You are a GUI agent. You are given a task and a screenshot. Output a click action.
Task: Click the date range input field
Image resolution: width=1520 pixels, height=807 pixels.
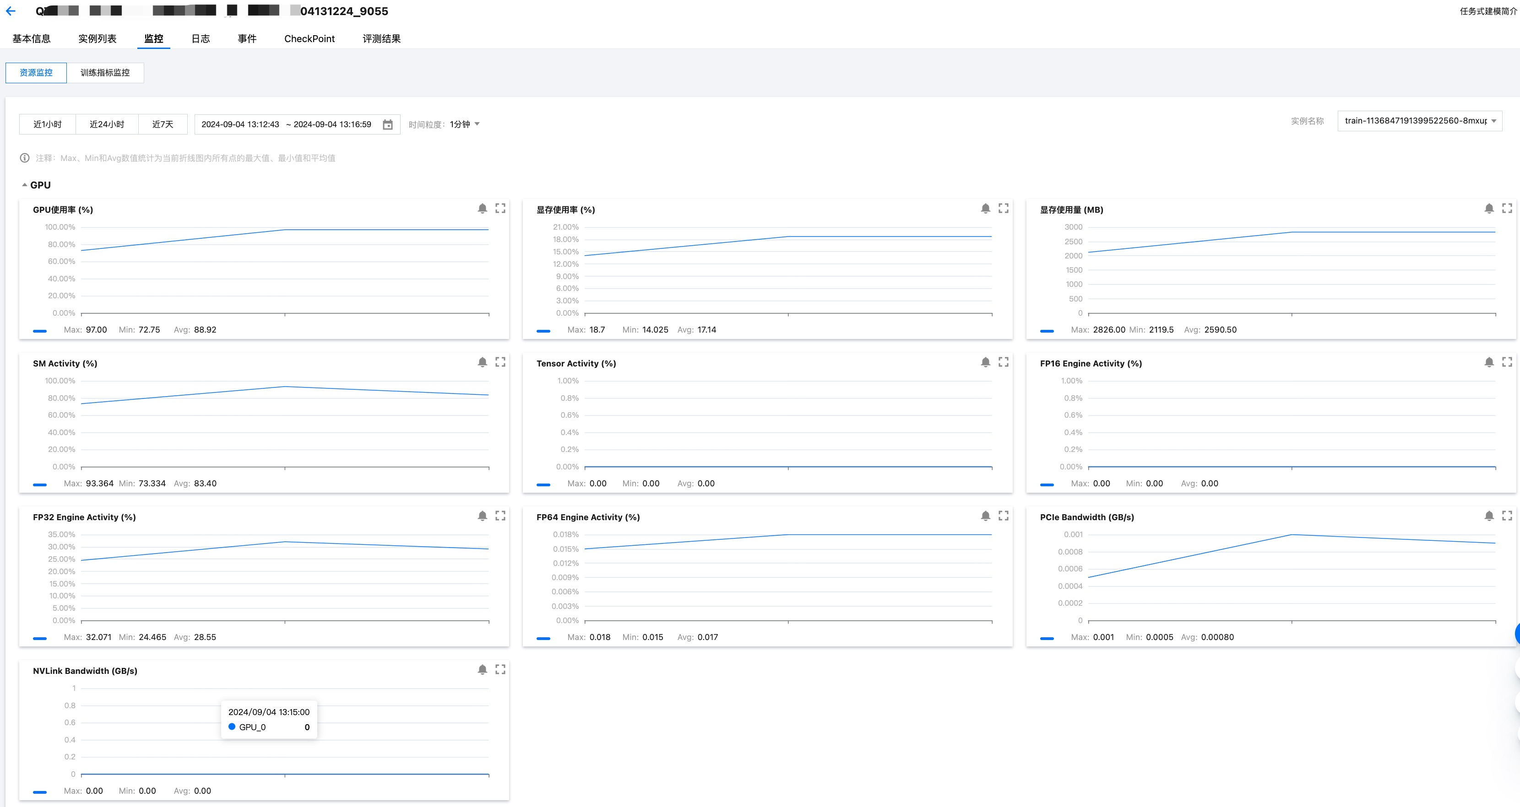click(287, 124)
